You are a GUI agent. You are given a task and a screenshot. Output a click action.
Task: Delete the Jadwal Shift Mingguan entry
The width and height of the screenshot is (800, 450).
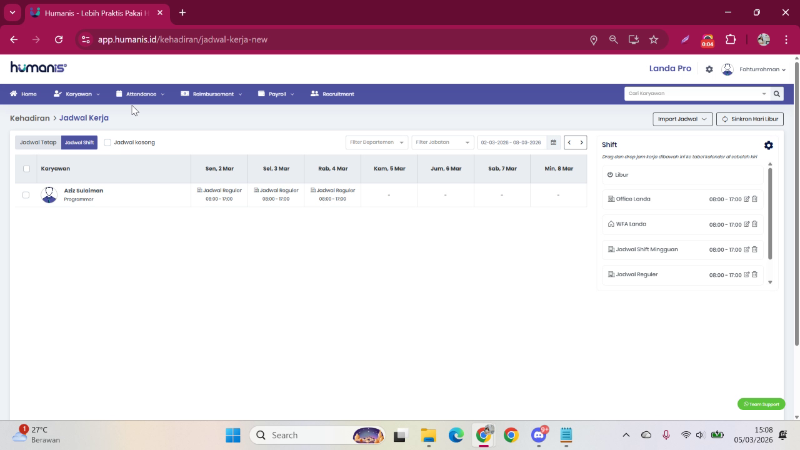pos(754,249)
